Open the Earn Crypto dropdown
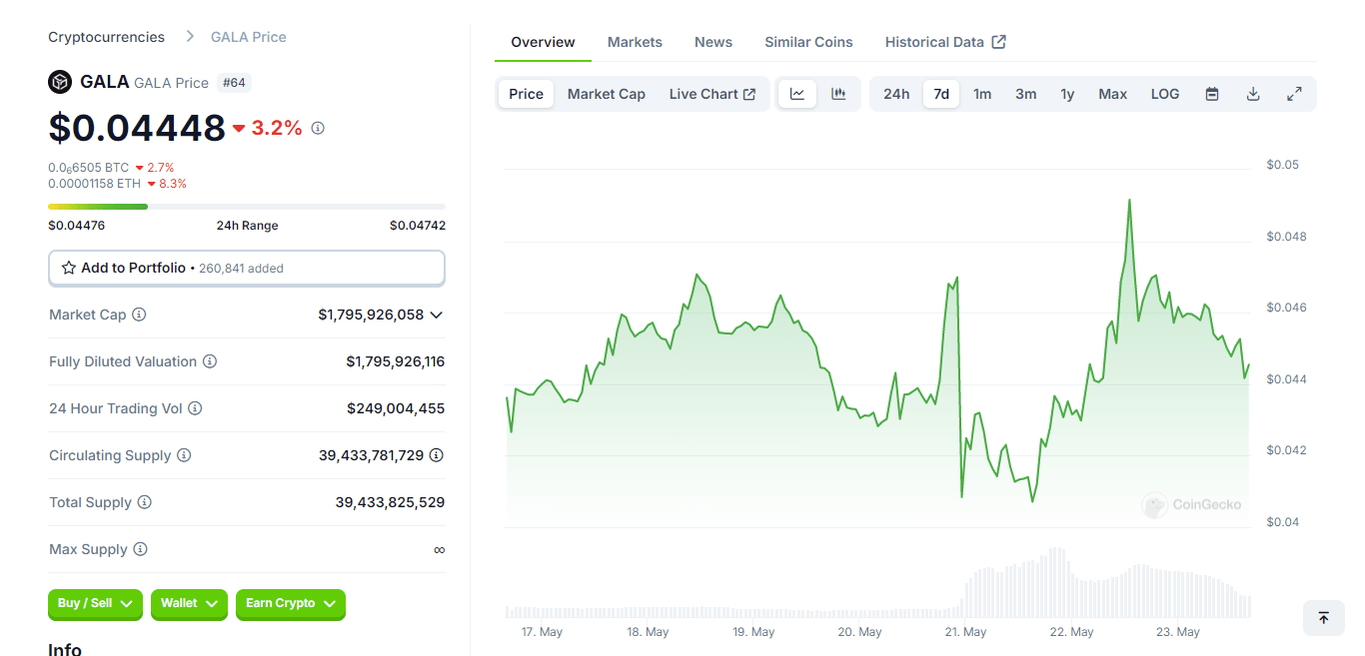1365x656 pixels. tap(291, 603)
